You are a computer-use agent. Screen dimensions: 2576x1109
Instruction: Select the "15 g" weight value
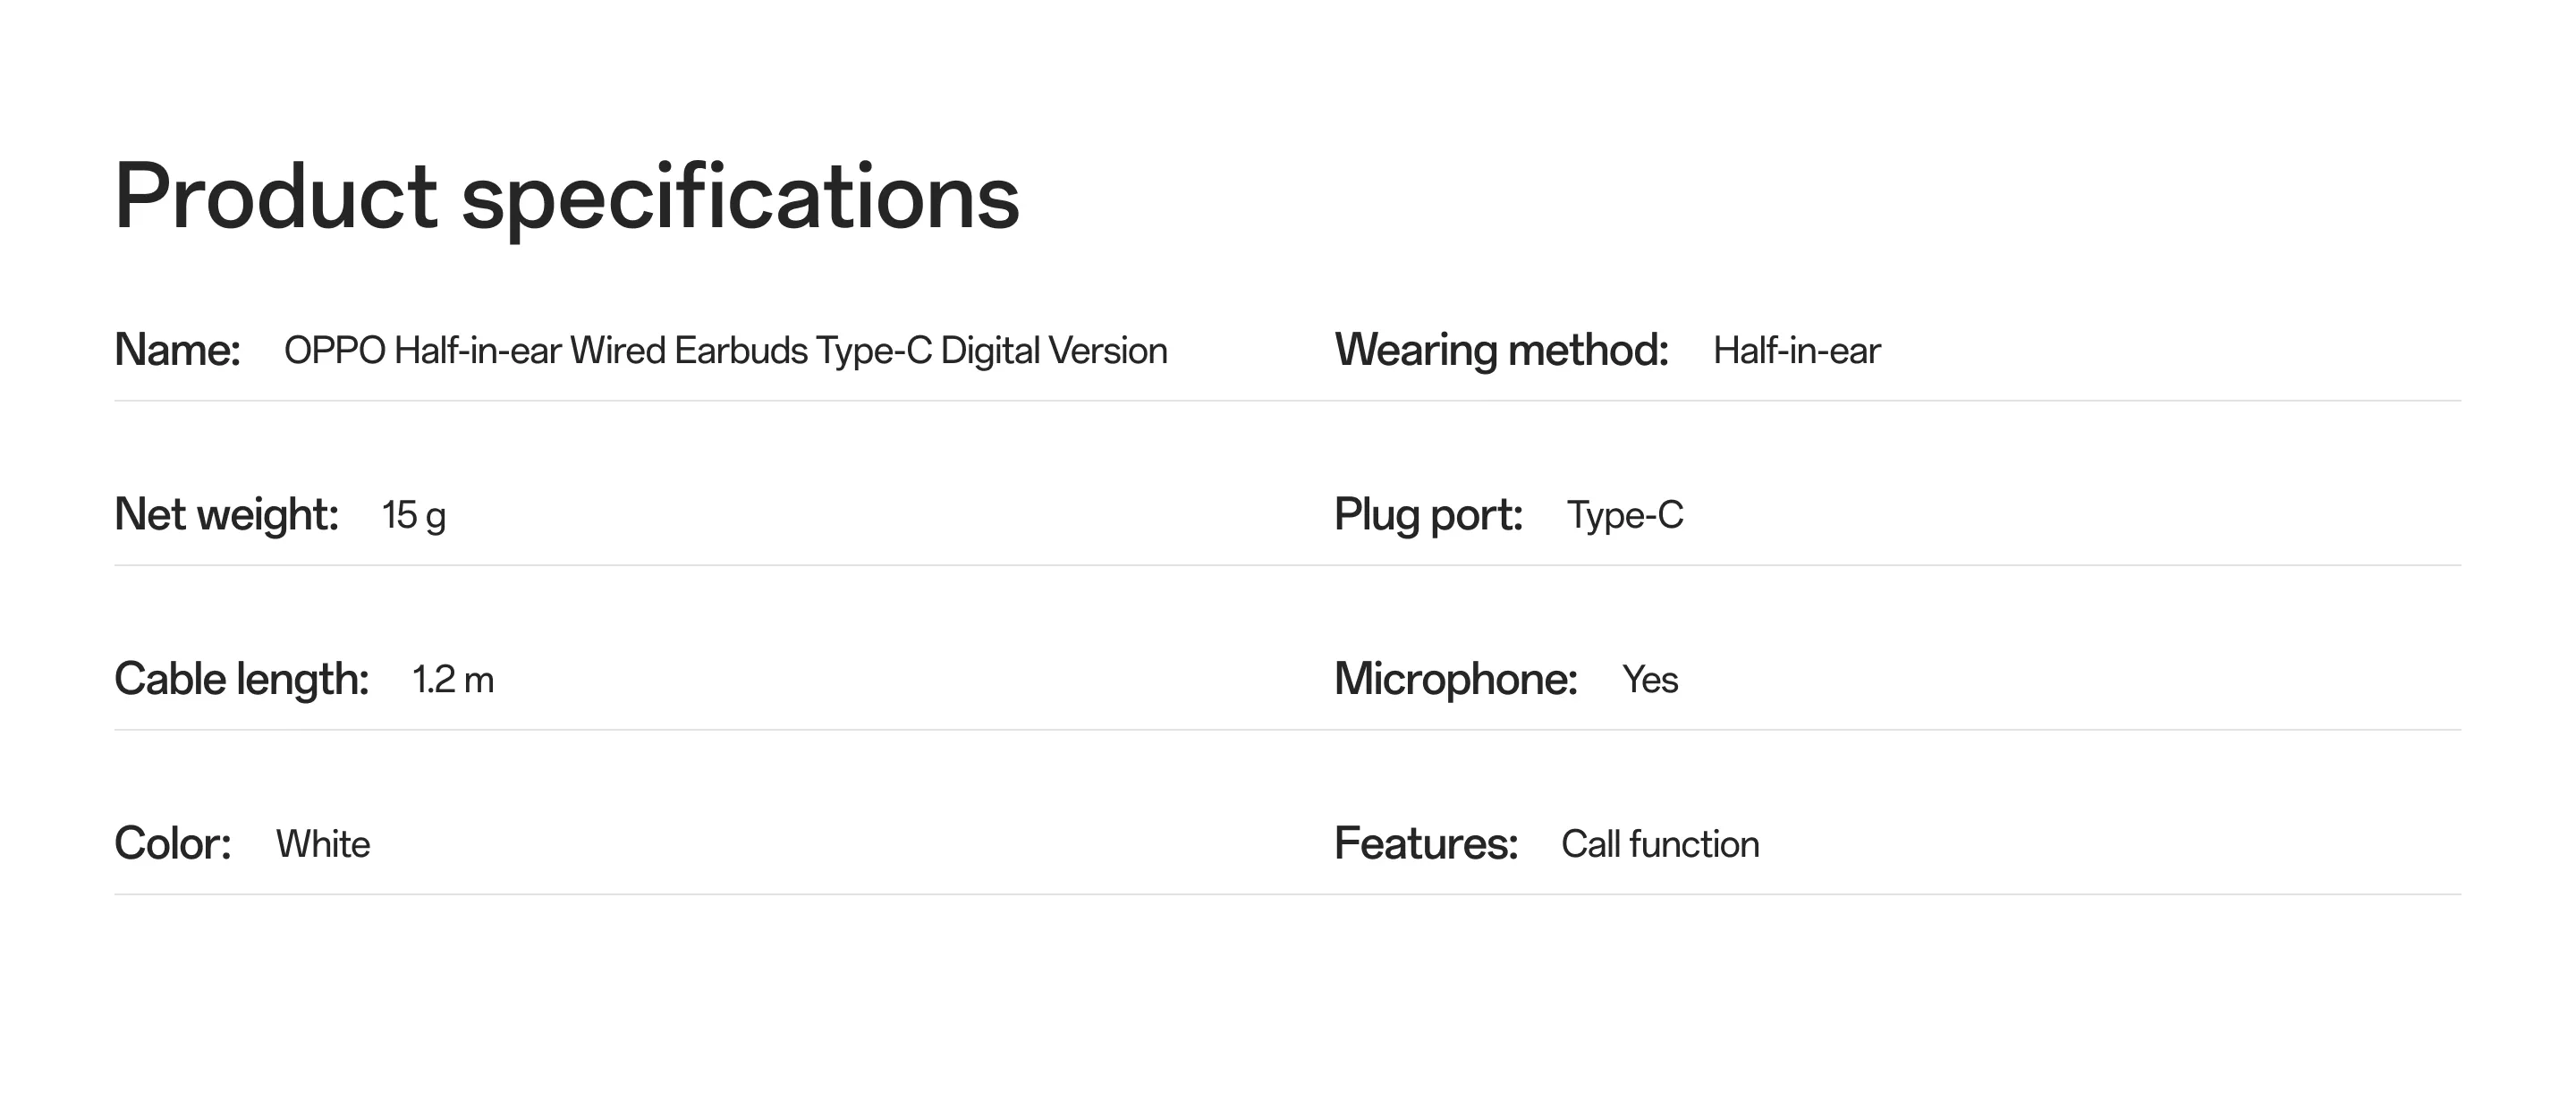click(x=413, y=516)
